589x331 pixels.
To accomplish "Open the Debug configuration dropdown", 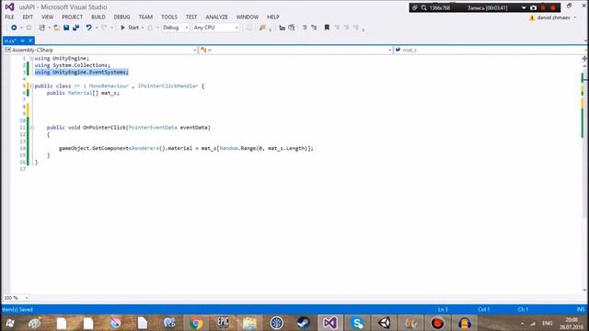I will click(175, 28).
